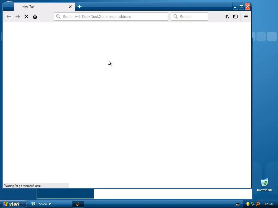Image resolution: width=278 pixels, height=208 pixels.
Task: Open the security shield tray icon
Action: (248, 204)
